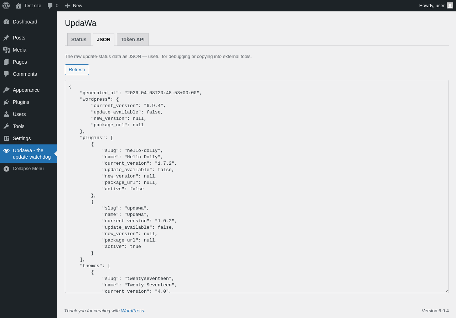Click the textarea resize handle corner

pyautogui.click(x=447, y=291)
